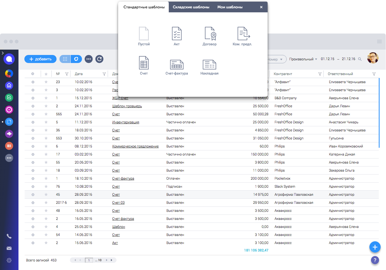Image resolution: width=386 pixels, height=270 pixels.
Task: Switch to grid view toggle button
Action: click(65, 59)
